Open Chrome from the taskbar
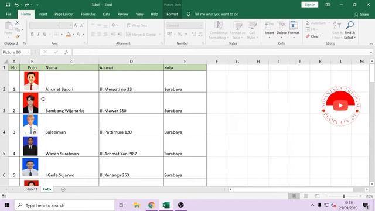Screen dimensions: 375x211 click(x=151, y=205)
